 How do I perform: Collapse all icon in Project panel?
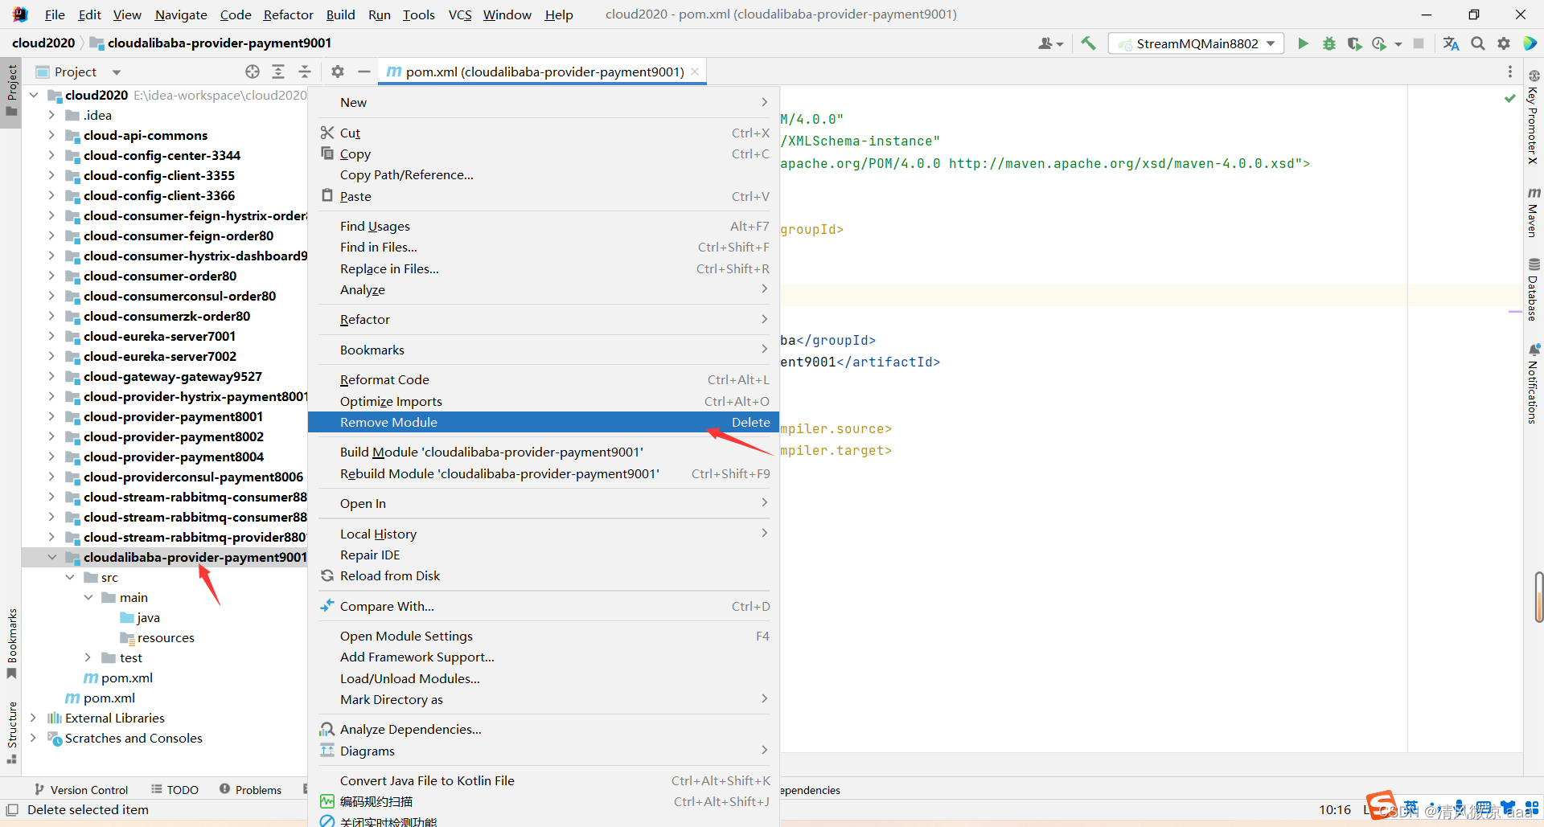coord(305,72)
